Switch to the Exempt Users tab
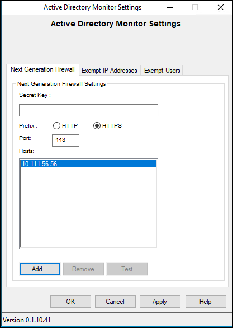This screenshot has width=233, height=328. click(x=162, y=71)
